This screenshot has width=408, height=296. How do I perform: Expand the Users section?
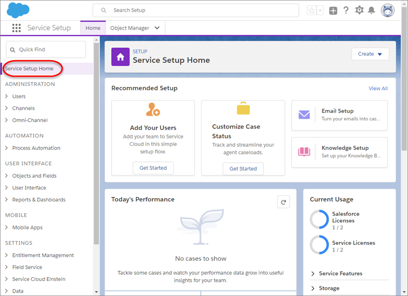click(x=7, y=96)
